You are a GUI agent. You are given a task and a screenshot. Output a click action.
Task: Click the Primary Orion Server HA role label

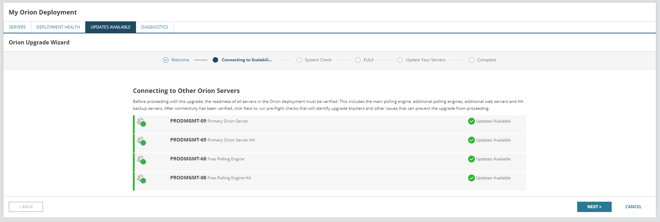pos(231,140)
